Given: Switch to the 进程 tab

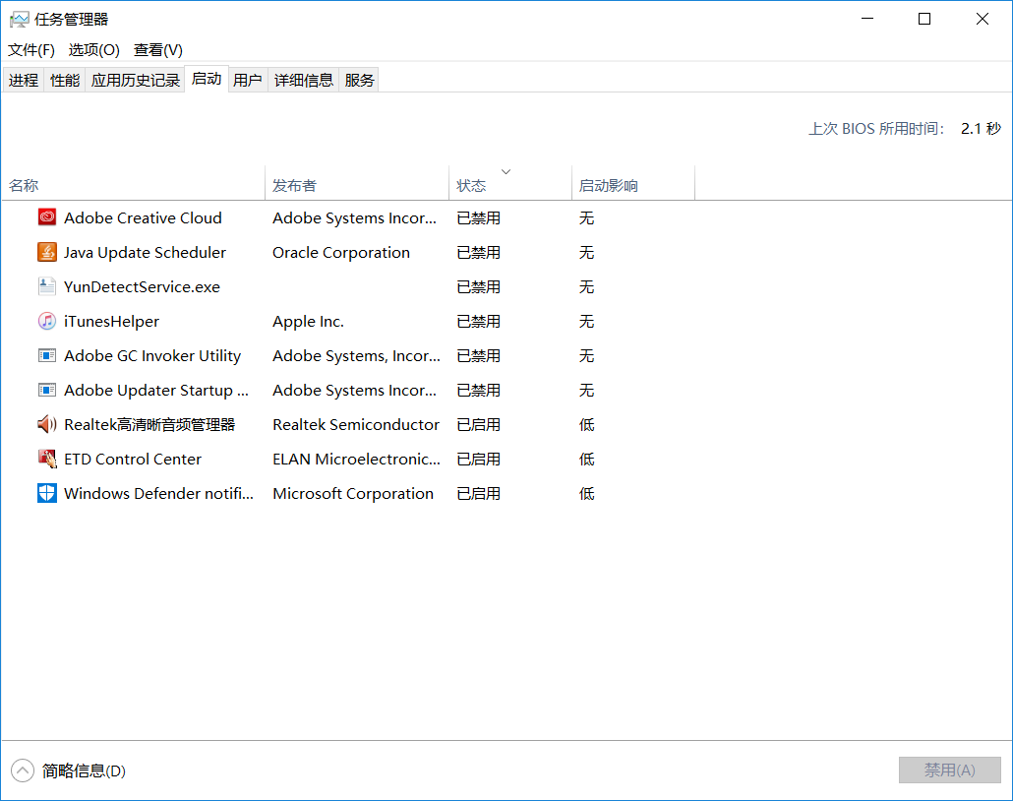Looking at the screenshot, I should (24, 80).
